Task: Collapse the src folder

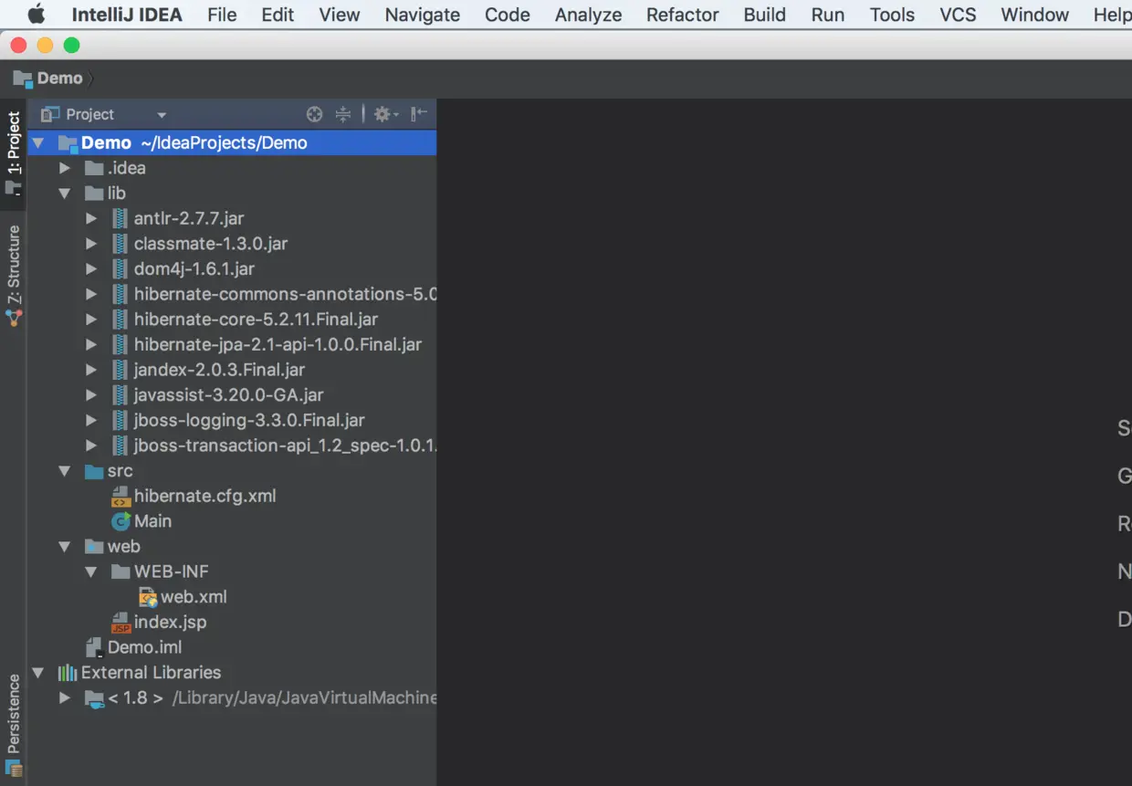Action: coord(64,471)
